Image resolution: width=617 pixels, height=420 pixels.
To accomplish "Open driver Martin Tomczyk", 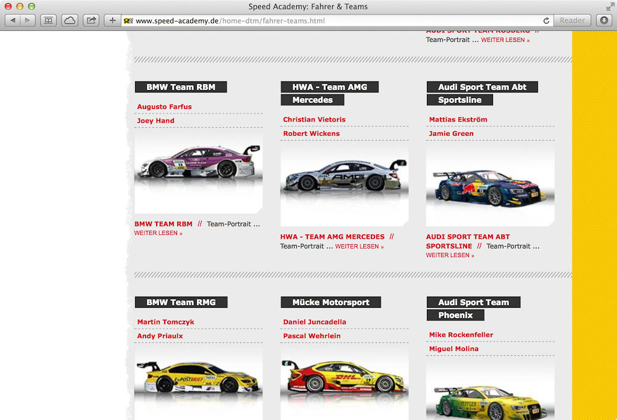I will (x=165, y=322).
